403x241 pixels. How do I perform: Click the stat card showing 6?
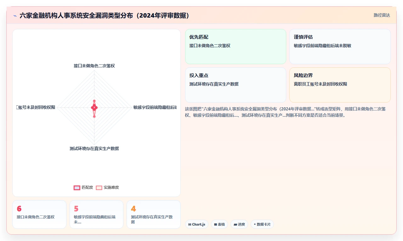39,214
